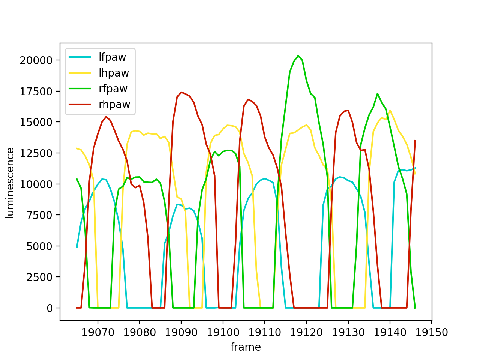Click the 19070 x-axis tick label
The height and width of the screenshot is (360, 480).
tap(98, 332)
